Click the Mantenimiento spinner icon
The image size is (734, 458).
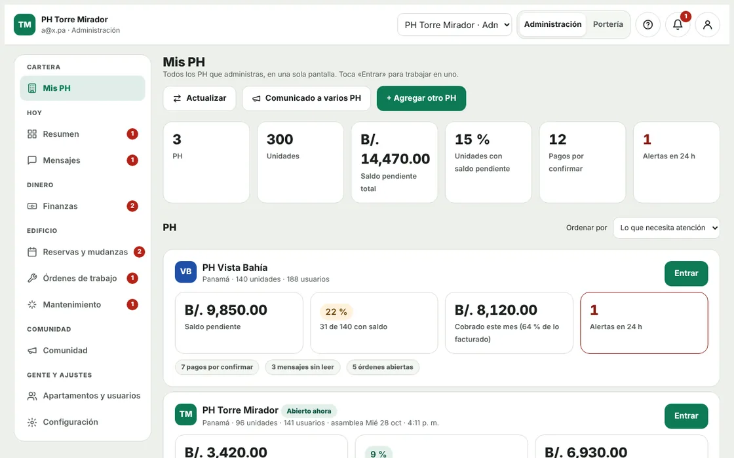click(x=32, y=305)
